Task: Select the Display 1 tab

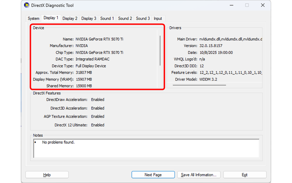Action: 51,18
